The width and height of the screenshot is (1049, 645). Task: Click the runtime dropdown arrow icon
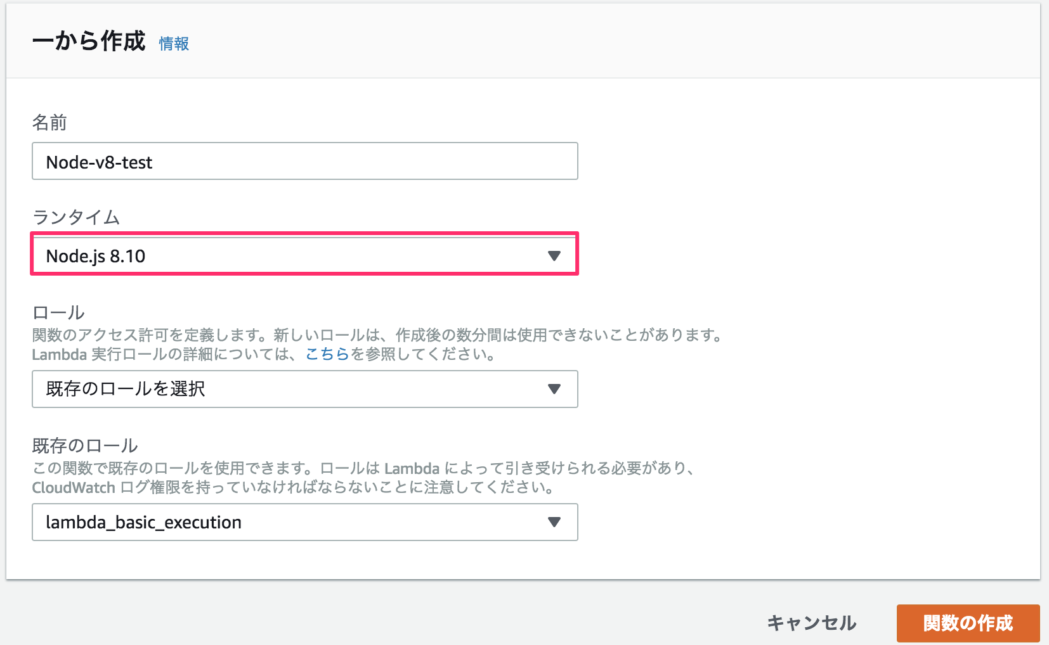[554, 255]
